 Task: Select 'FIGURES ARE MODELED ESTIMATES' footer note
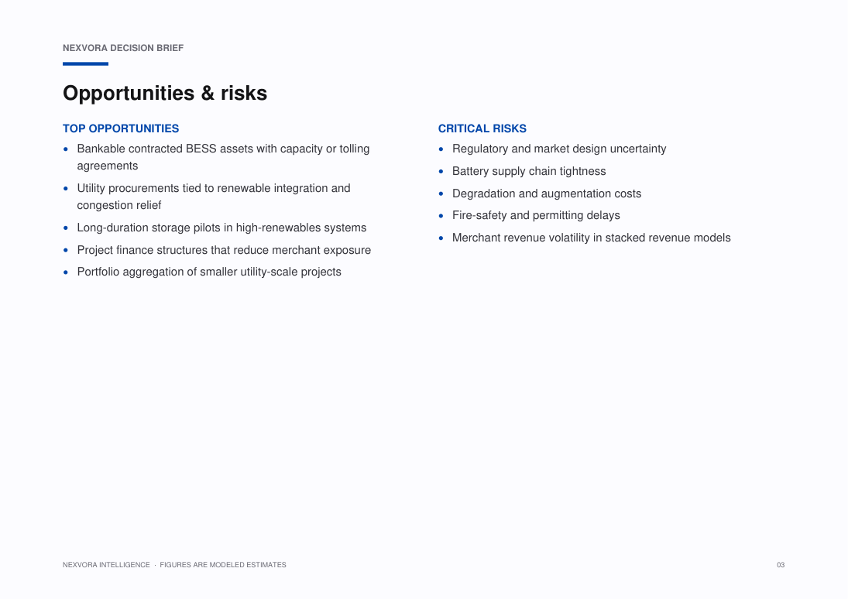(223, 565)
